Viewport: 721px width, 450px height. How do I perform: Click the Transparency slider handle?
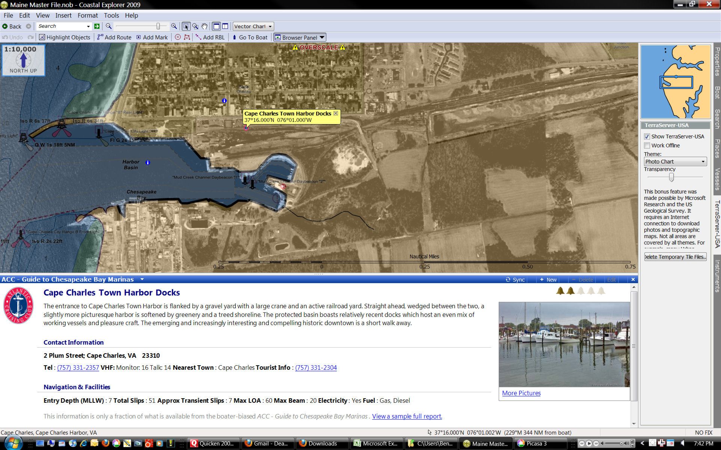pyautogui.click(x=671, y=177)
